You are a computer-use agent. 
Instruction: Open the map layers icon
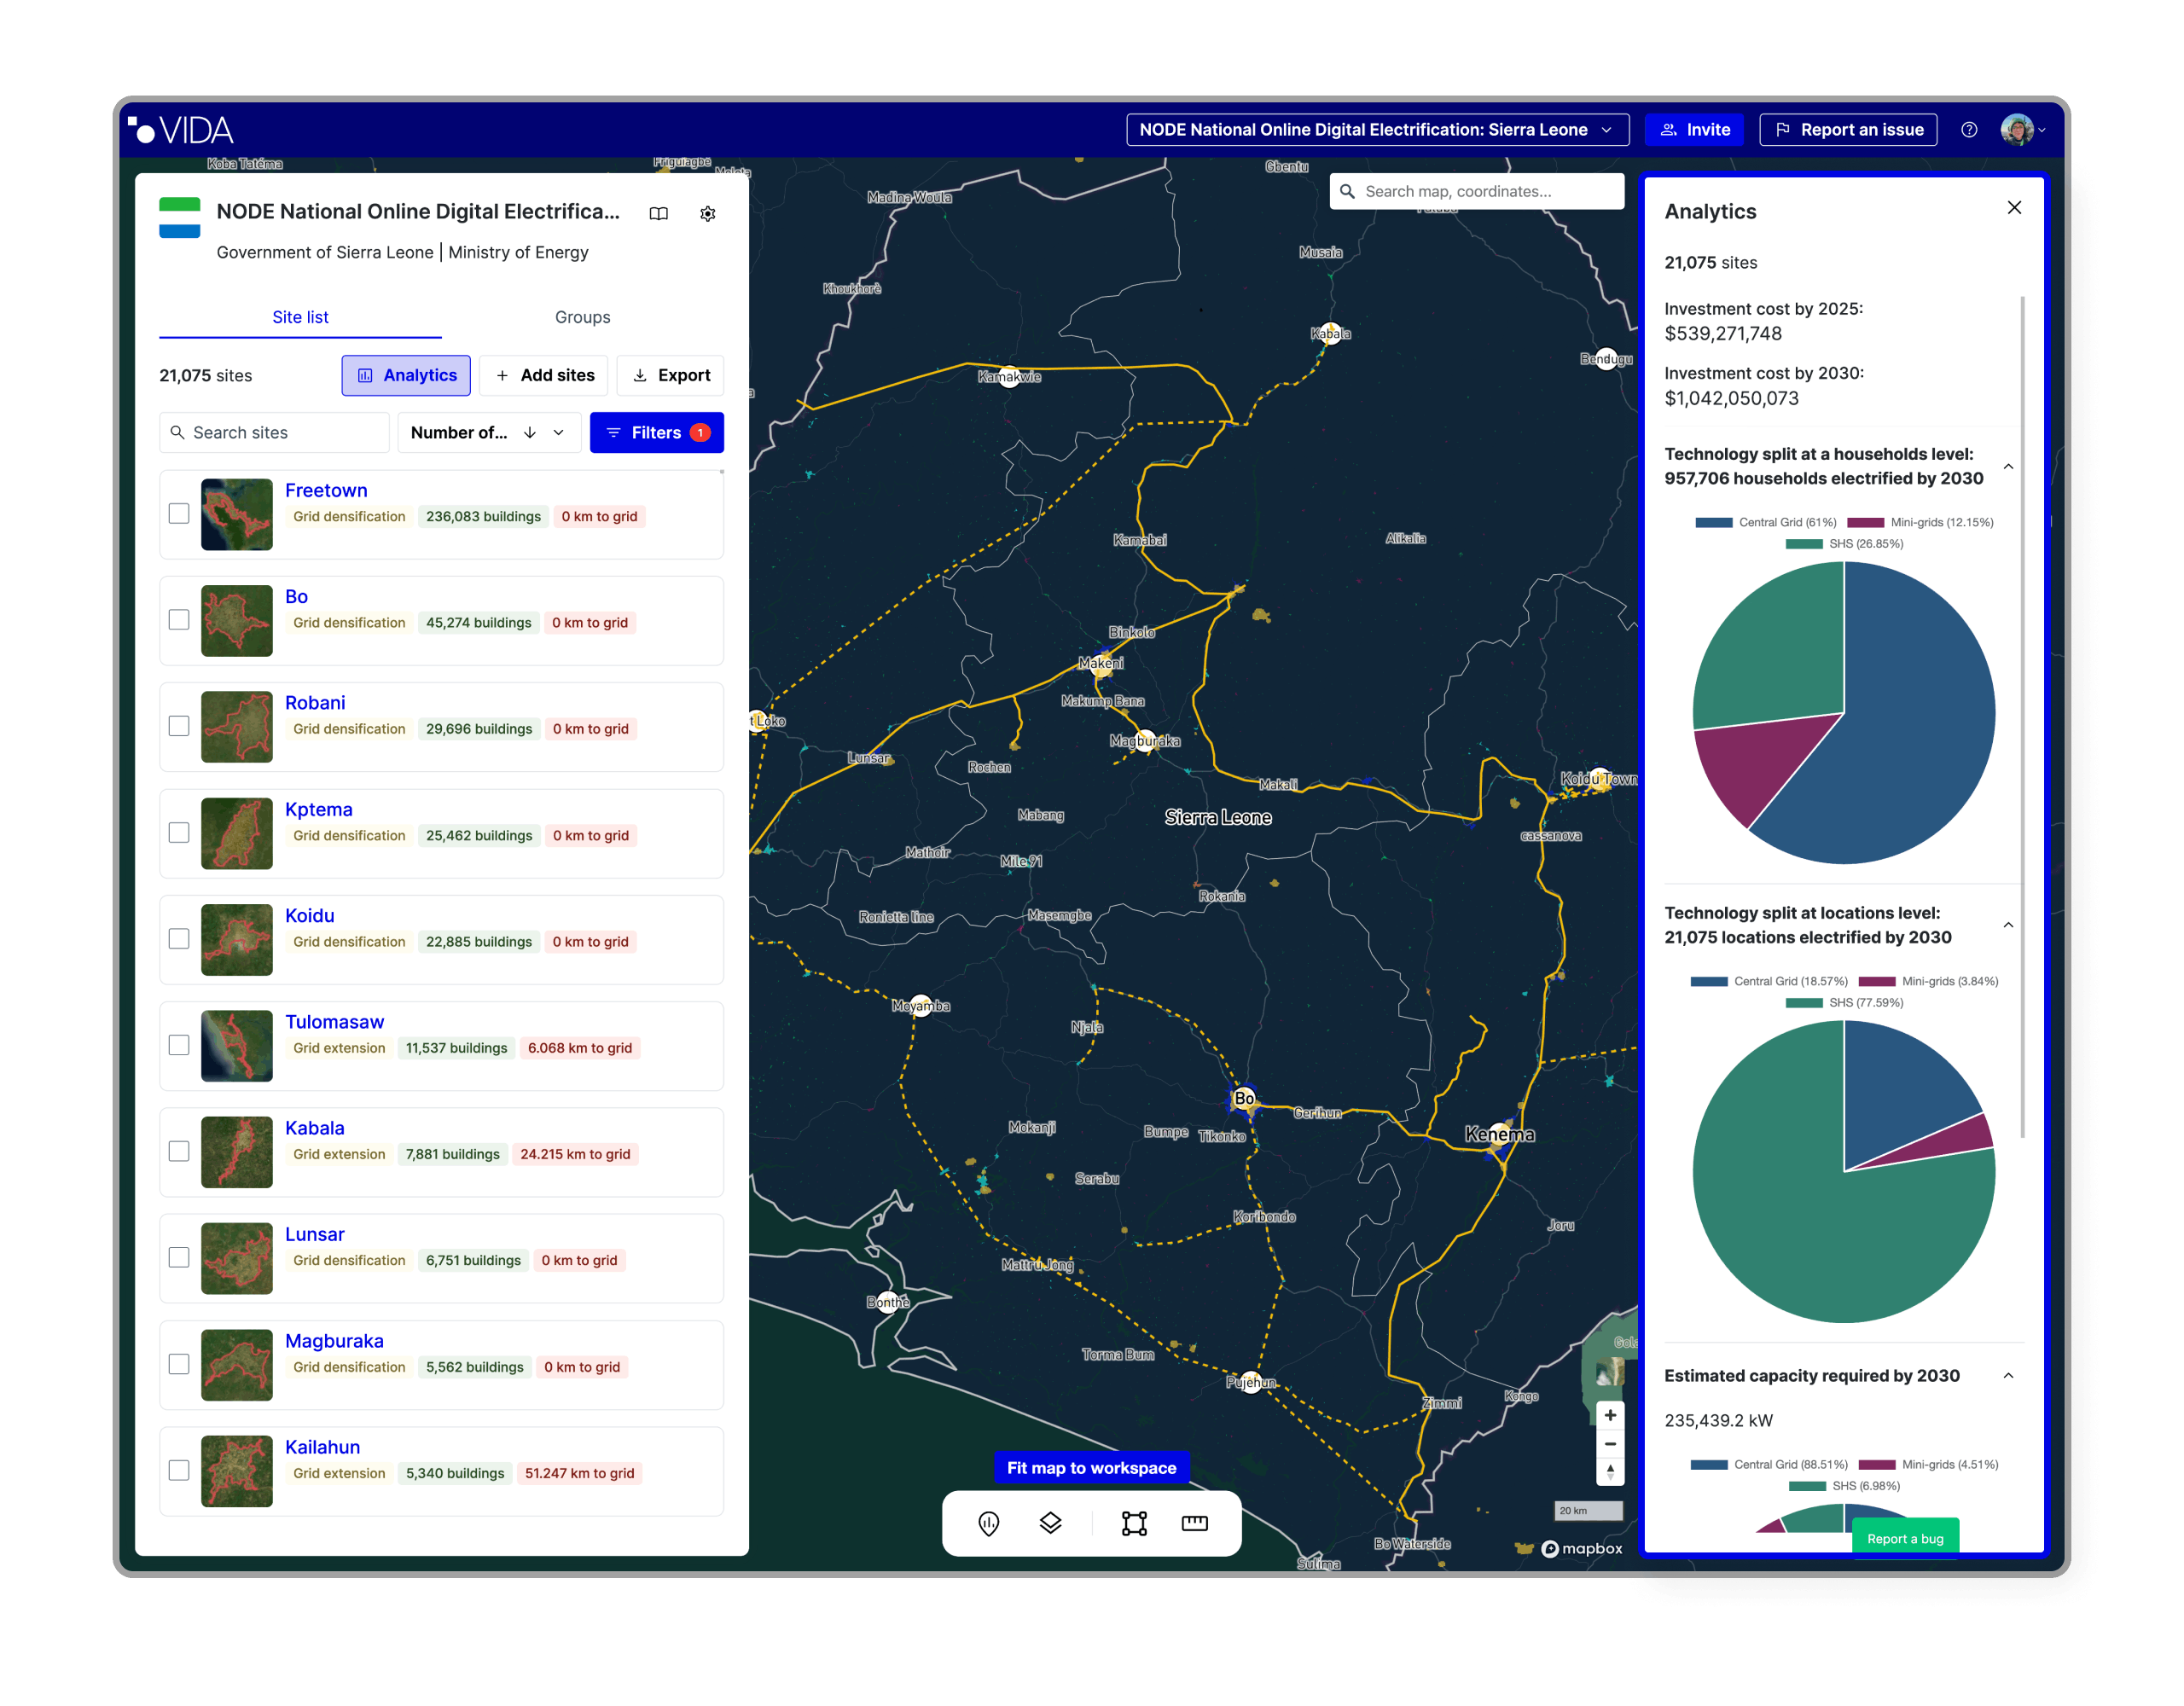(1050, 1523)
